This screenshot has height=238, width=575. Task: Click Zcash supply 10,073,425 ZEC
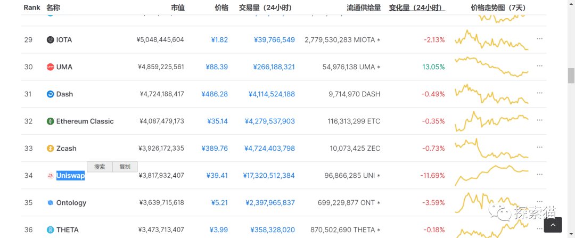355,149
